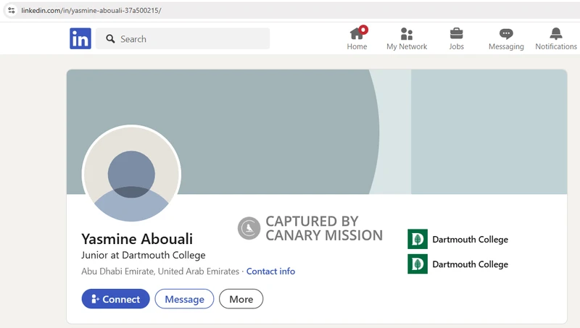Viewport: 580px width, 328px height.
Task: Click the first Dartmouth College logo icon
Action: (x=418, y=239)
